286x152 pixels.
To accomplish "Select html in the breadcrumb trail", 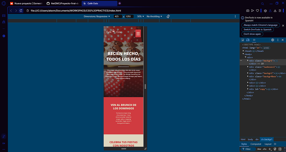I will click(x=243, y=139).
